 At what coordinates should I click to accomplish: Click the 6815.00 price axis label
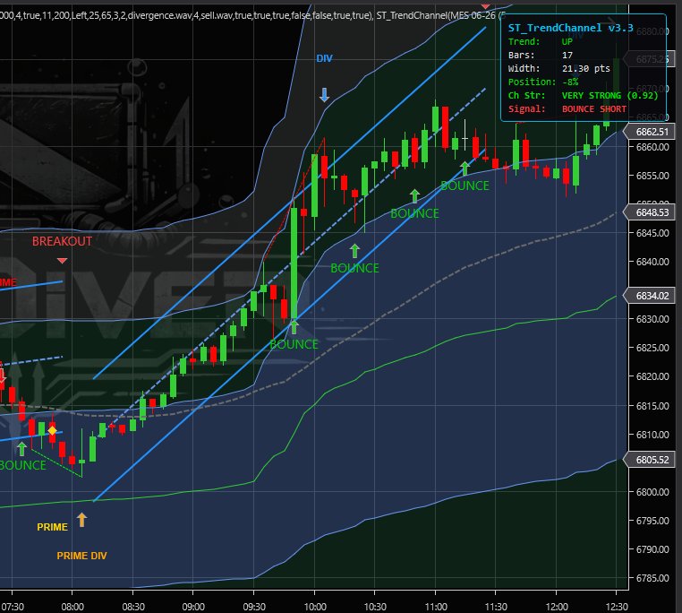pyautogui.click(x=652, y=406)
